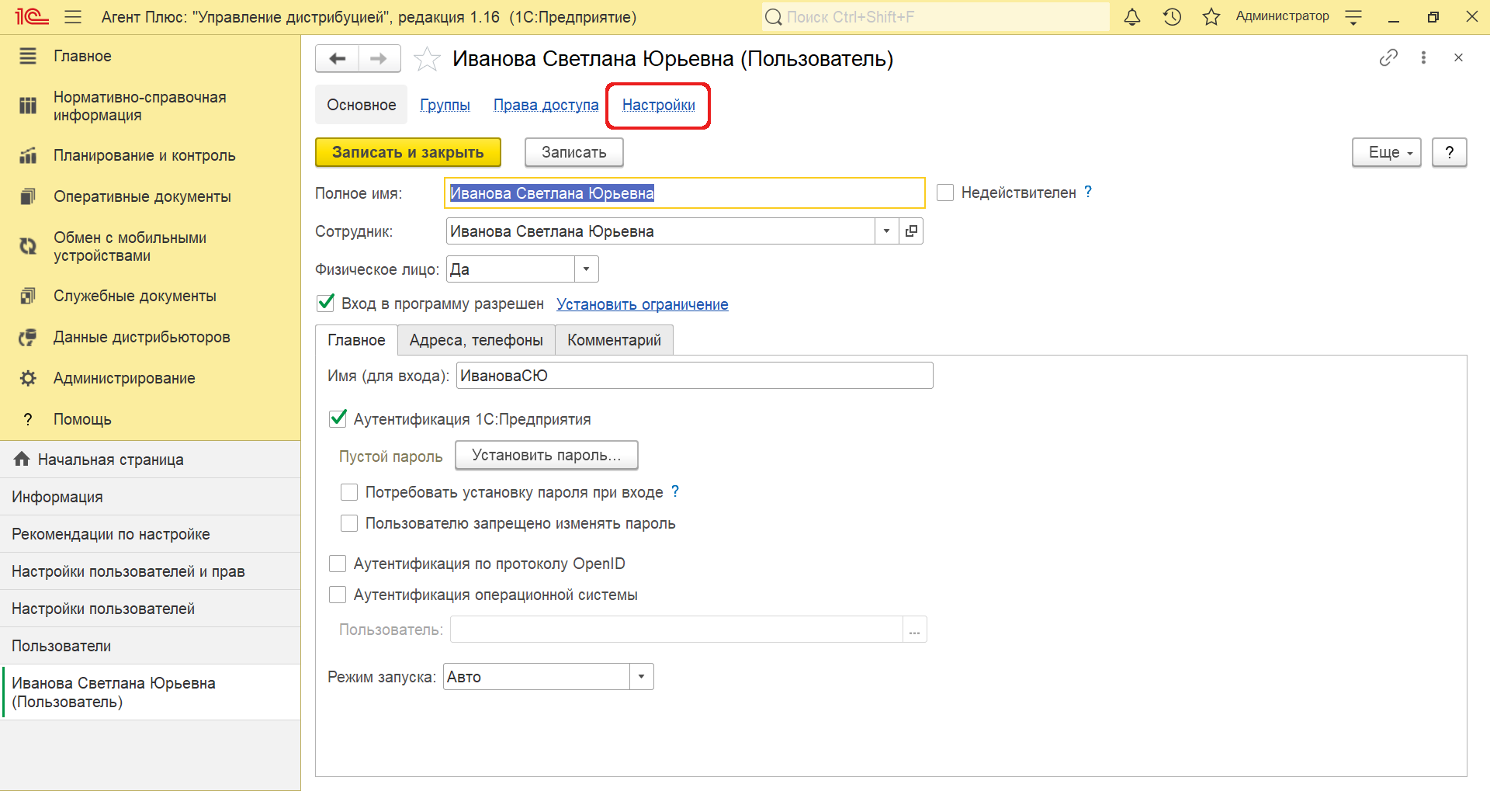The width and height of the screenshot is (1490, 791).
Task: Open the Сотрудник record with open button
Action: tap(911, 231)
